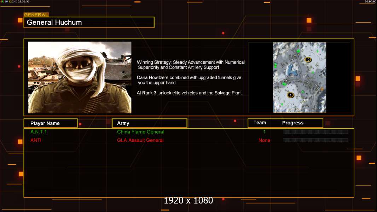377x212 pixels.
Task: Click the Player Name column header
Action: (x=51, y=123)
